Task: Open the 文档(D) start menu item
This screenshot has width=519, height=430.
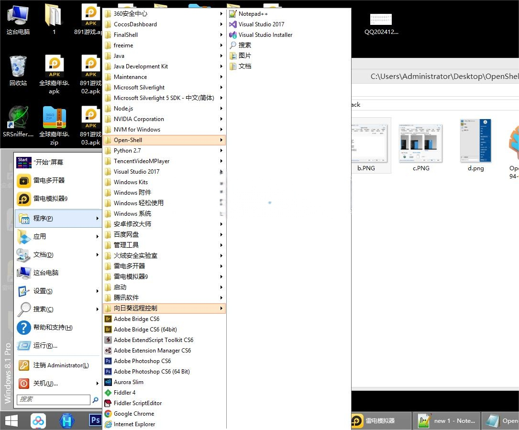Action: (x=58, y=254)
